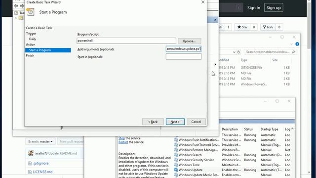Expand the File Explorer ribbon chevron
This screenshot has width=316, height=178.
pos(291,44)
